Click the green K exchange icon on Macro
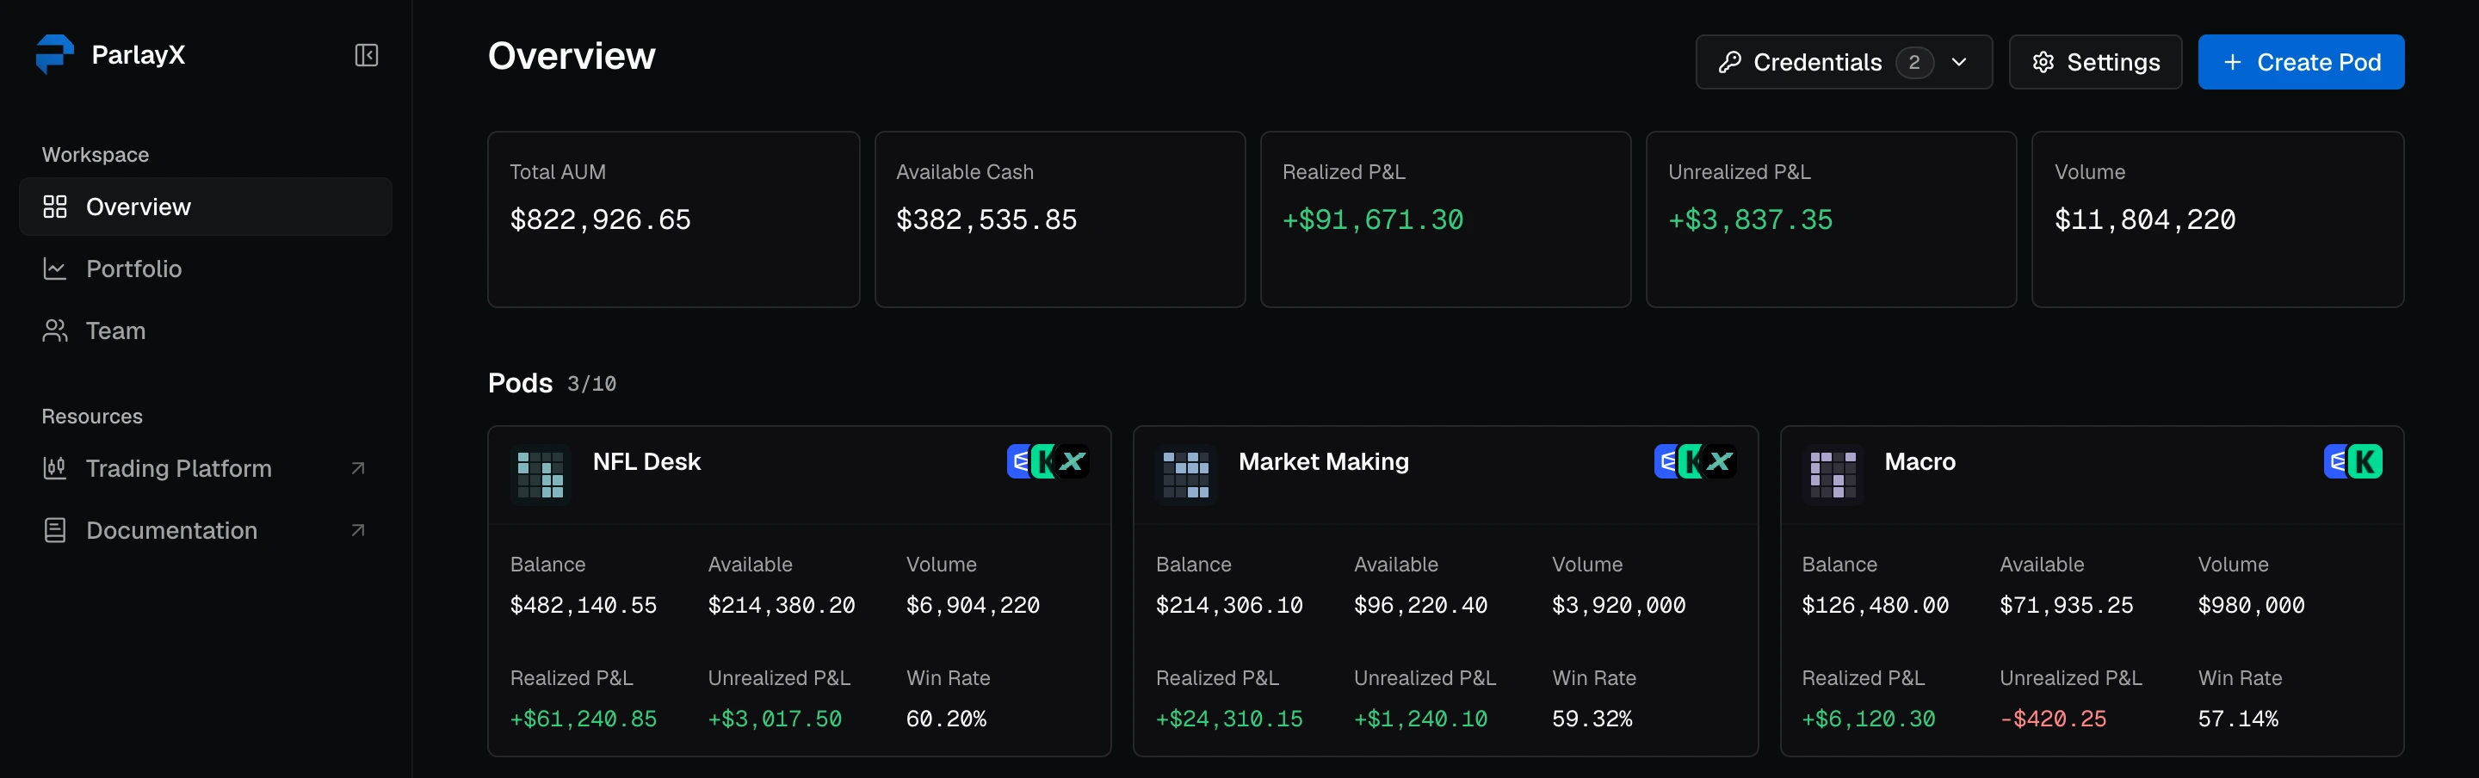 (2365, 461)
